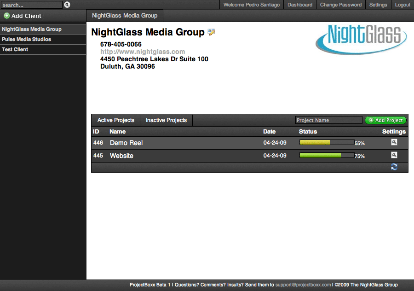Open Change Password in the top menu

pyautogui.click(x=341, y=5)
